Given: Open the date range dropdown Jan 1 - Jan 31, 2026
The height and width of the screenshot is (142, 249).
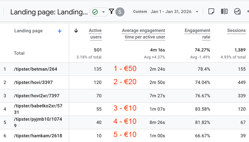Looking at the screenshot, I should click(x=174, y=12).
